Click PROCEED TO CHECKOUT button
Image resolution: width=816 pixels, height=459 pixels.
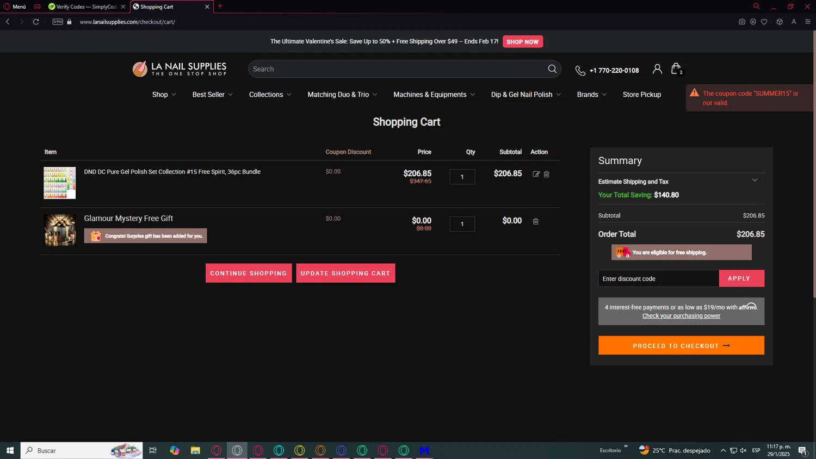point(681,345)
